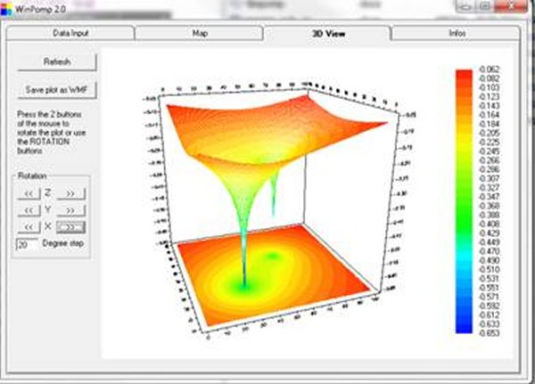
Task: Close the WinPomp window
Action: pyautogui.click(x=510, y=6)
